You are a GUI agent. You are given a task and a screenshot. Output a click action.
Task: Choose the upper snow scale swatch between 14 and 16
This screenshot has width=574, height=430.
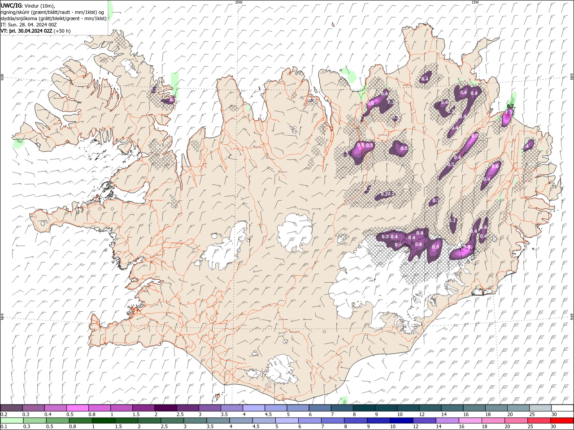pyautogui.click(x=452, y=408)
